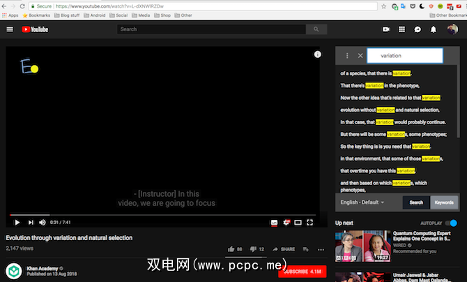Switch to theater mode
The image size is (467, 282).
(x=298, y=222)
